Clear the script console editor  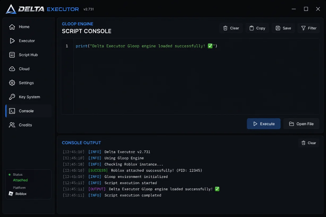[x=231, y=28]
